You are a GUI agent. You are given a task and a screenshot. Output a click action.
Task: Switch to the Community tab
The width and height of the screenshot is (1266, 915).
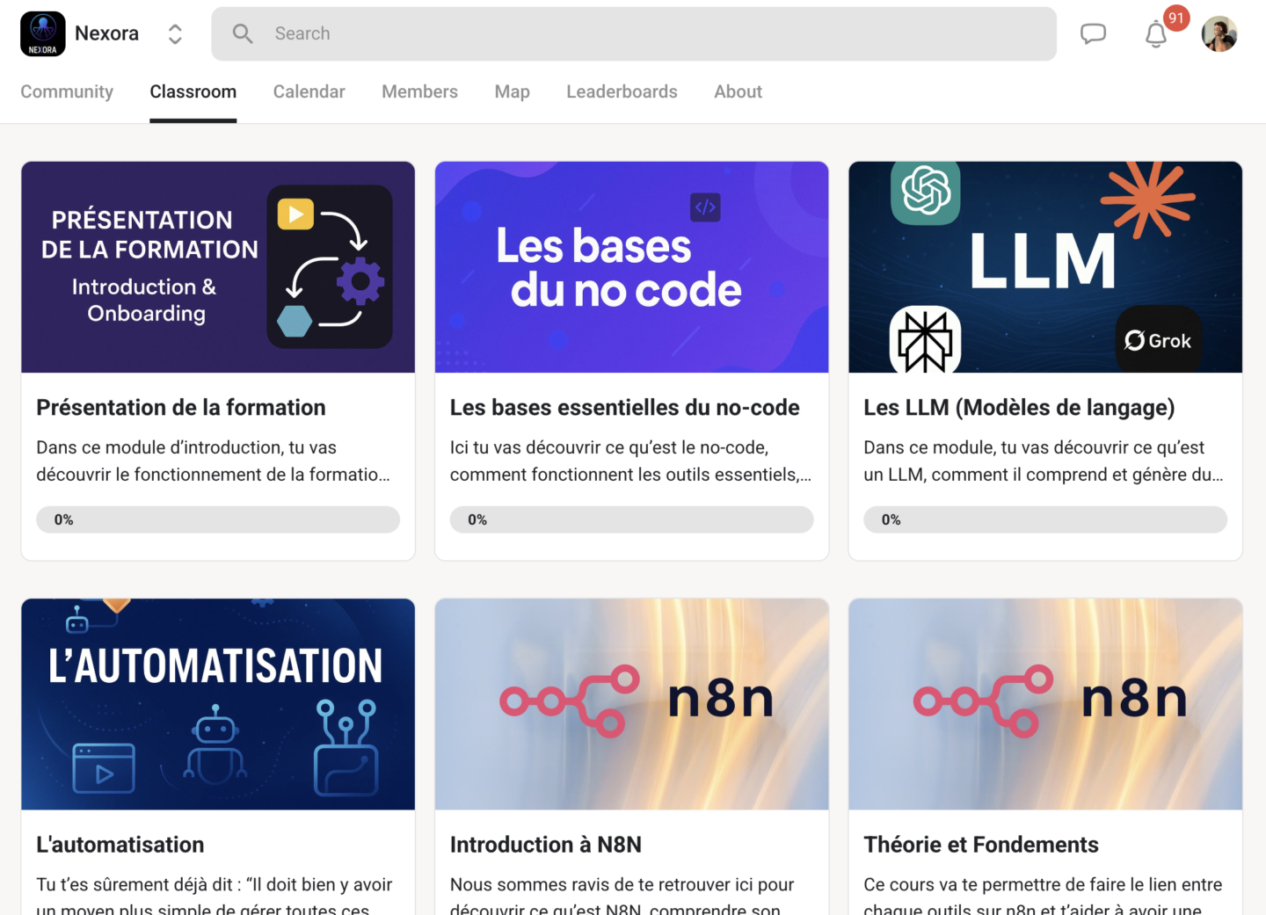67,91
